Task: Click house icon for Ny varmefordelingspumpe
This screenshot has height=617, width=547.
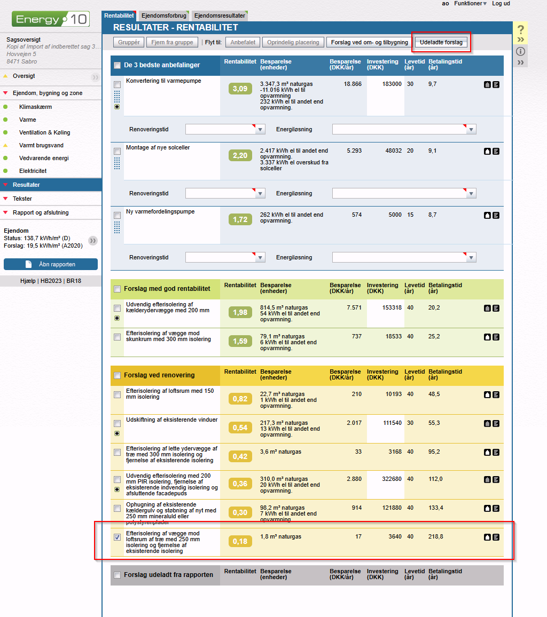Action: coord(487,215)
